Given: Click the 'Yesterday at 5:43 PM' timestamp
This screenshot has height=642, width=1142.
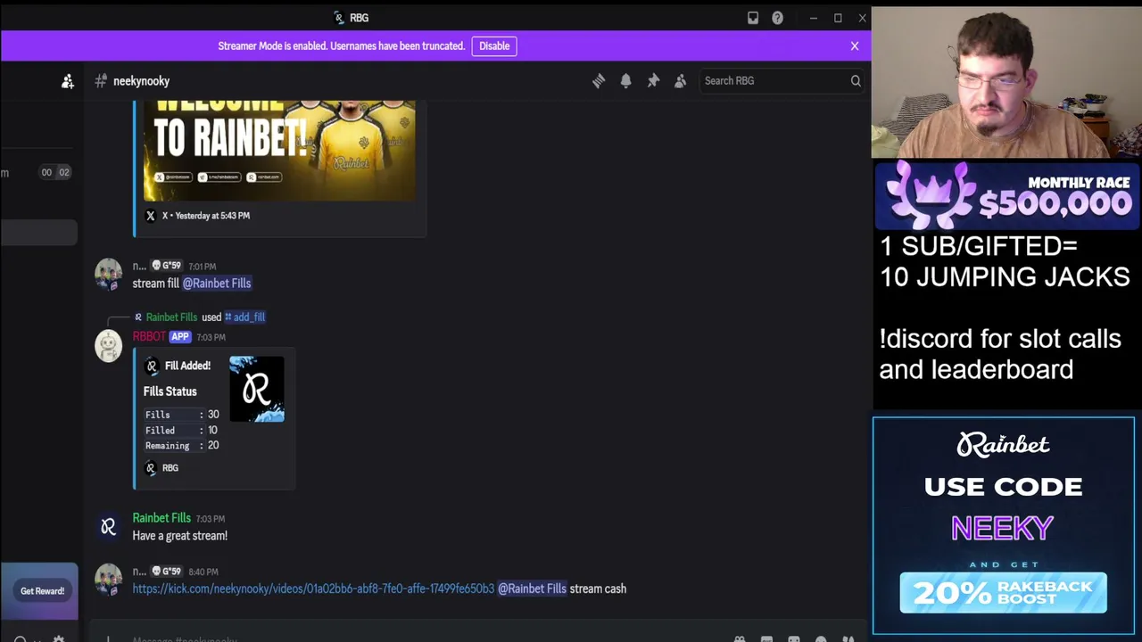Looking at the screenshot, I should [x=212, y=216].
